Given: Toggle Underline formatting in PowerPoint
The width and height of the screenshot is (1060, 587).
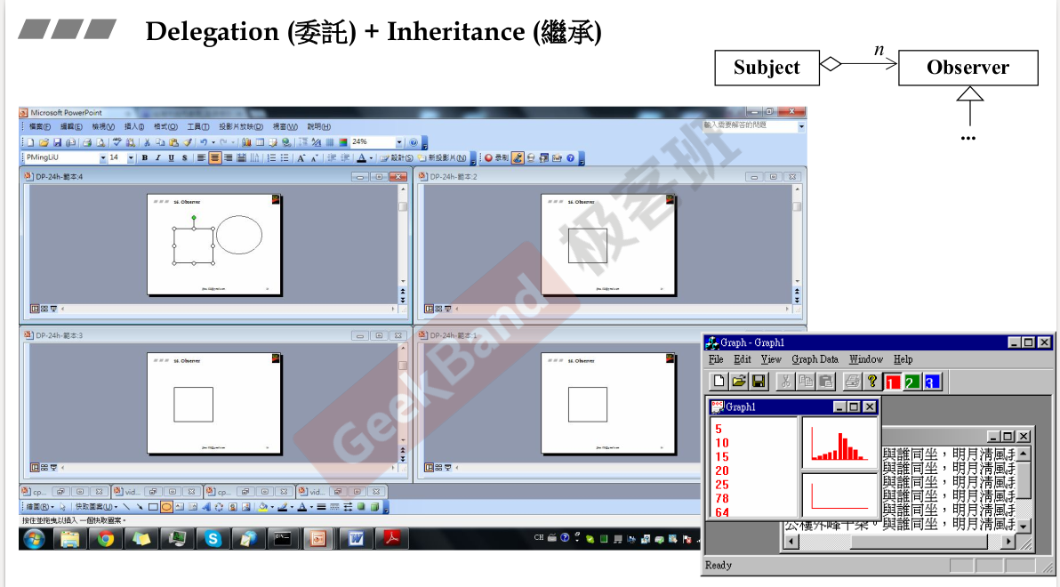Looking at the screenshot, I should (171, 157).
